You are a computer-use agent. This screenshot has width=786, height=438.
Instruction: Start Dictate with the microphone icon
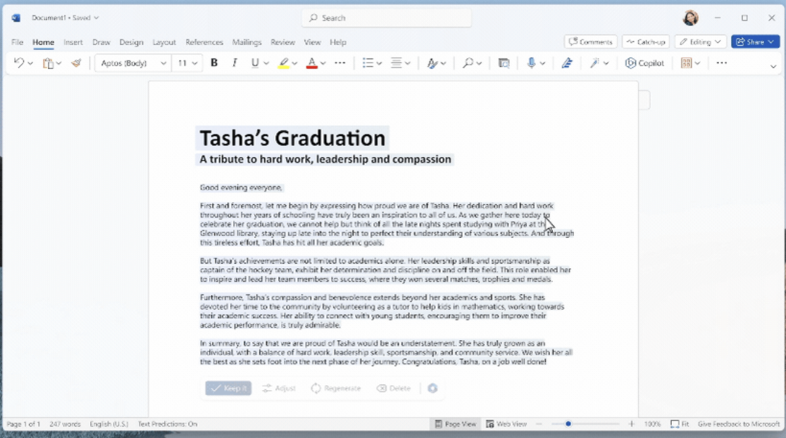click(x=532, y=63)
